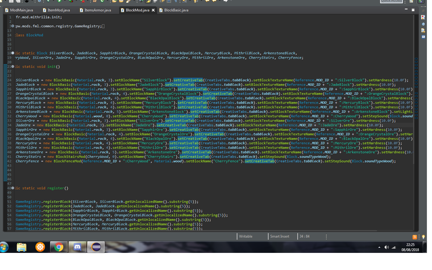This screenshot has height=270, width=432.
Task: Collapse the register() method at line 48
Action: point(12,188)
